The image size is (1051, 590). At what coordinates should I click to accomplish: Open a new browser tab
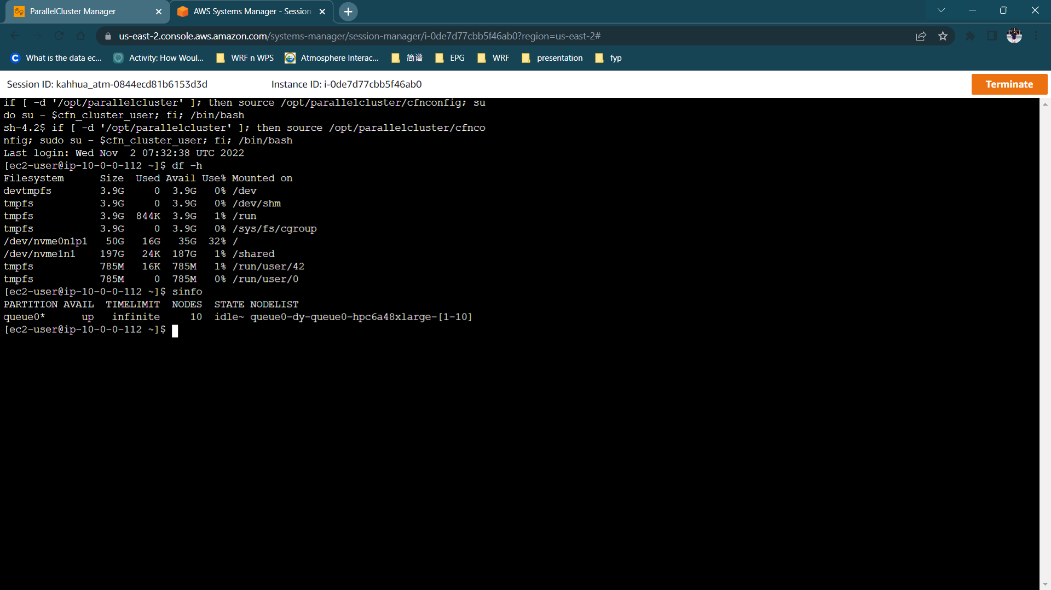(x=348, y=11)
